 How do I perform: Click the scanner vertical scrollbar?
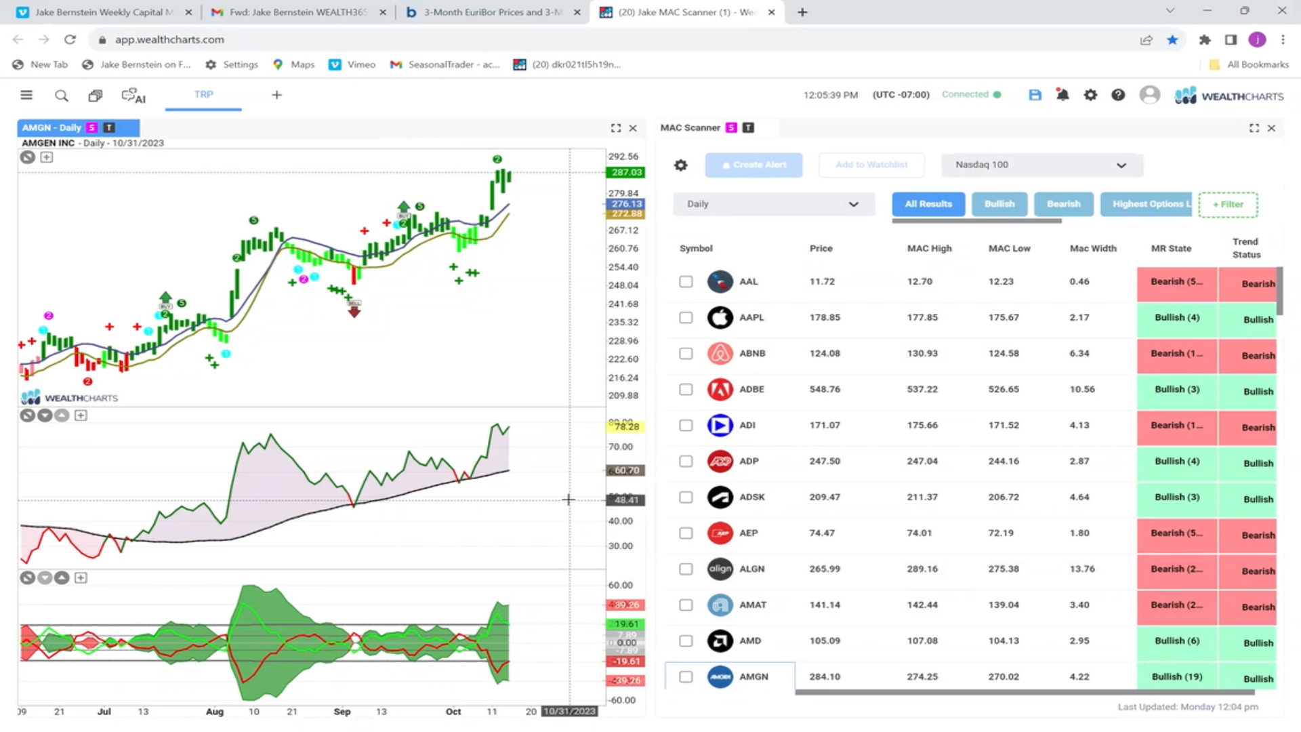[x=1279, y=291]
